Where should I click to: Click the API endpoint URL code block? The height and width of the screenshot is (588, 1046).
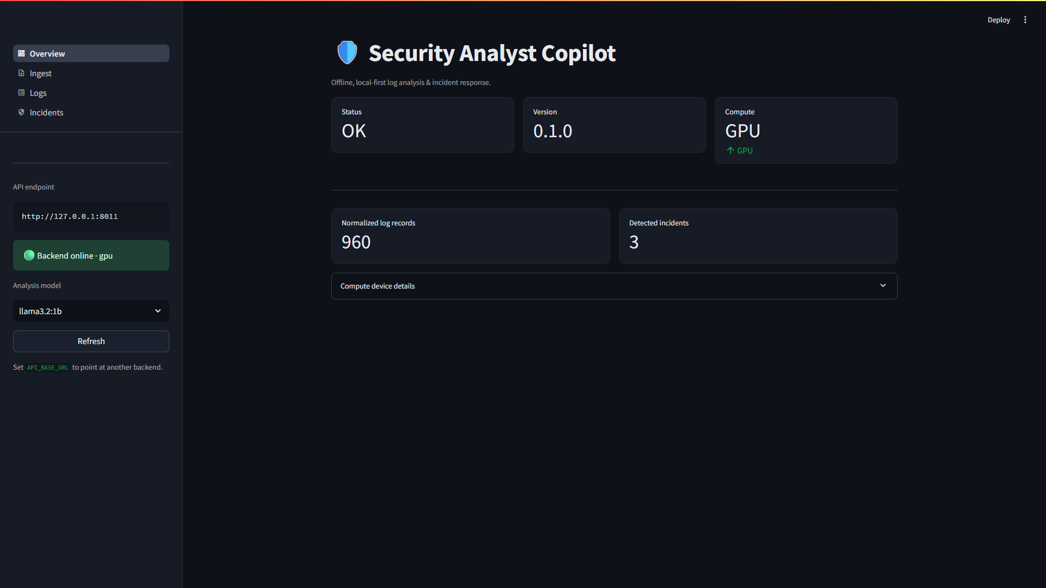point(91,216)
